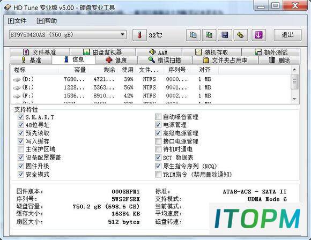Open the [H]帮助 menu

(47, 21)
